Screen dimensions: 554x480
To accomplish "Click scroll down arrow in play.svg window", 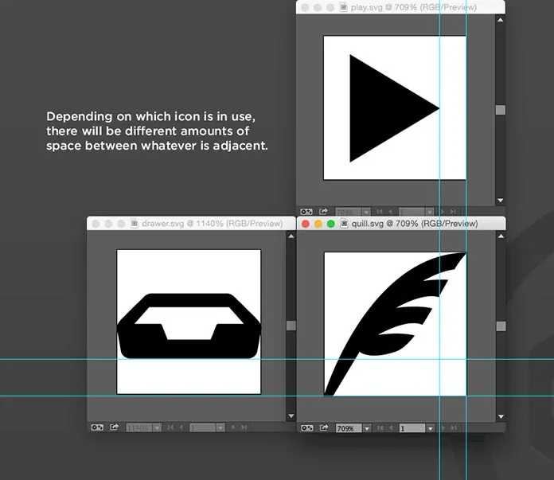I will 501,200.
